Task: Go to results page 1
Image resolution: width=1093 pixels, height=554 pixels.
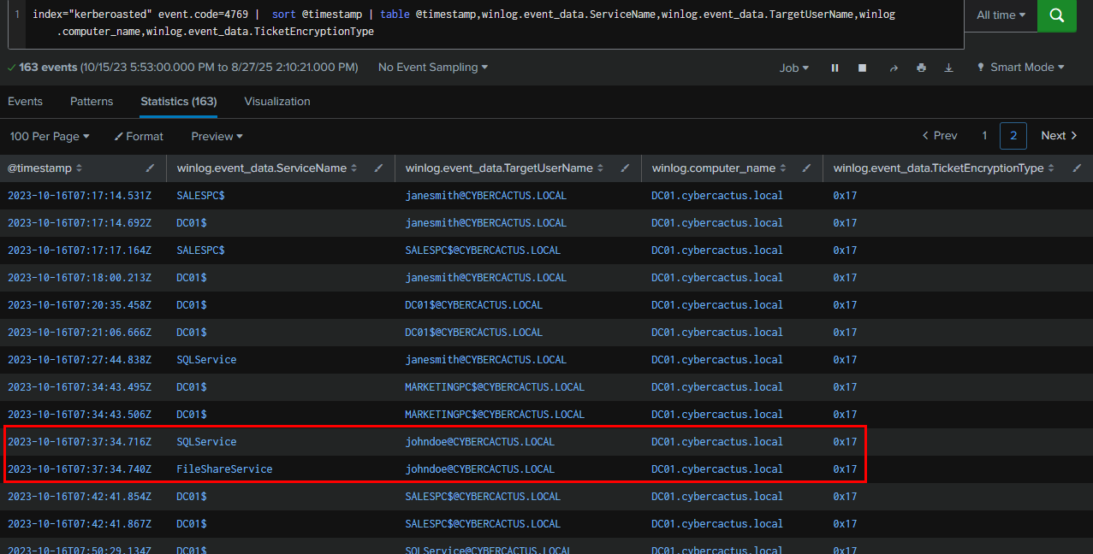Action: tap(984, 136)
